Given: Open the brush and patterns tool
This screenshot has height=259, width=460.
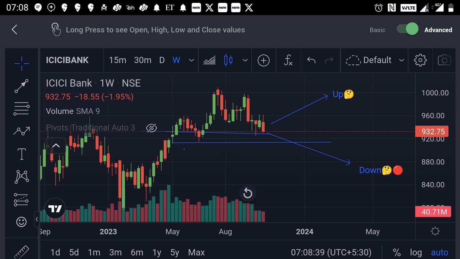Looking at the screenshot, I should [21, 132].
